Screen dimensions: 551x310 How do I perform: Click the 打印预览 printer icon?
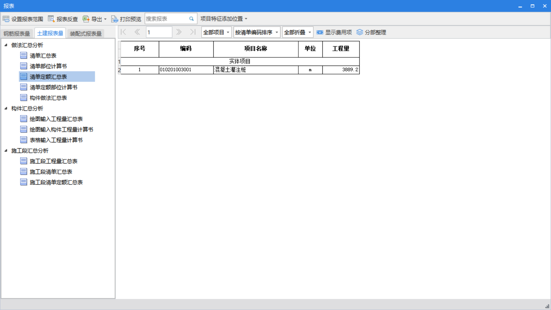(115, 19)
